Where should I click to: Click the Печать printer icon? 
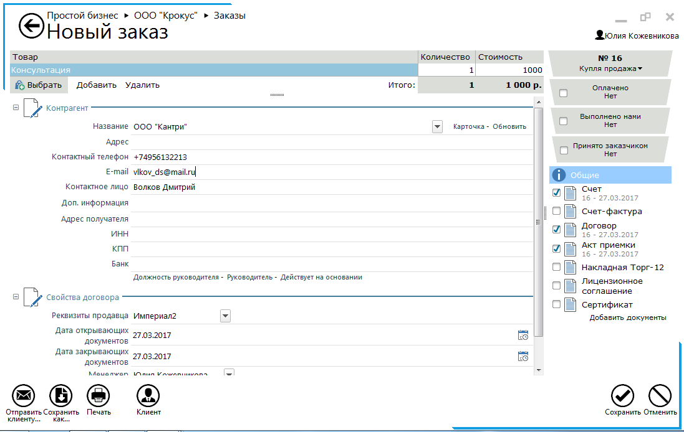pyautogui.click(x=99, y=395)
